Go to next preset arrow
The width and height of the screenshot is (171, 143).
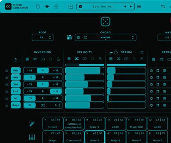[x=131, y=6]
